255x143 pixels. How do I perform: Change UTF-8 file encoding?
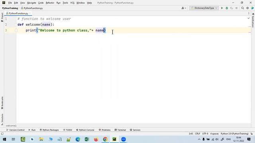pos(205,134)
